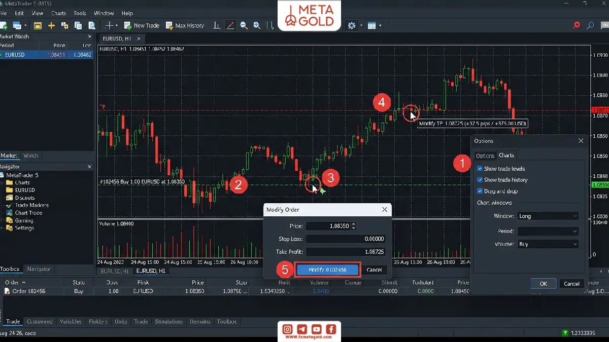Screen dimensions: 609x342
Task: Click the zoom in magnifier icon
Action: tap(257, 25)
